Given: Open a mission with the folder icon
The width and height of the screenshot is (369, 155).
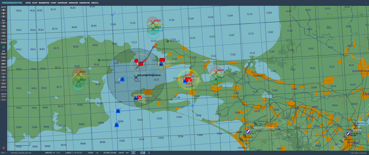Looking at the screenshot, I should 4,13.
